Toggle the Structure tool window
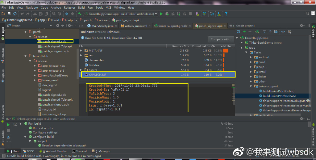This screenshot has height=160, width=316. coord(2,55)
